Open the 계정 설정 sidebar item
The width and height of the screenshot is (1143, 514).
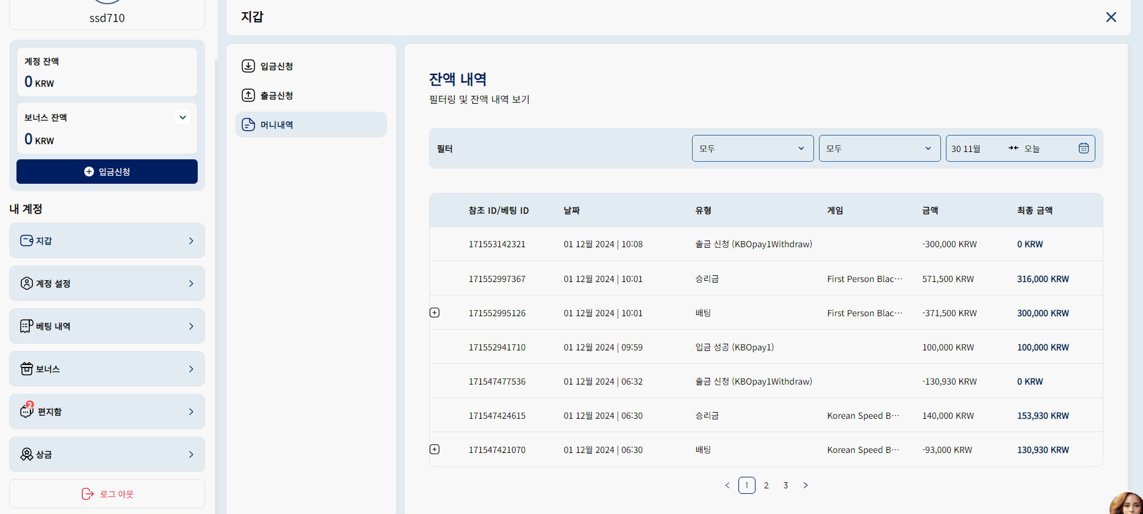click(x=107, y=283)
